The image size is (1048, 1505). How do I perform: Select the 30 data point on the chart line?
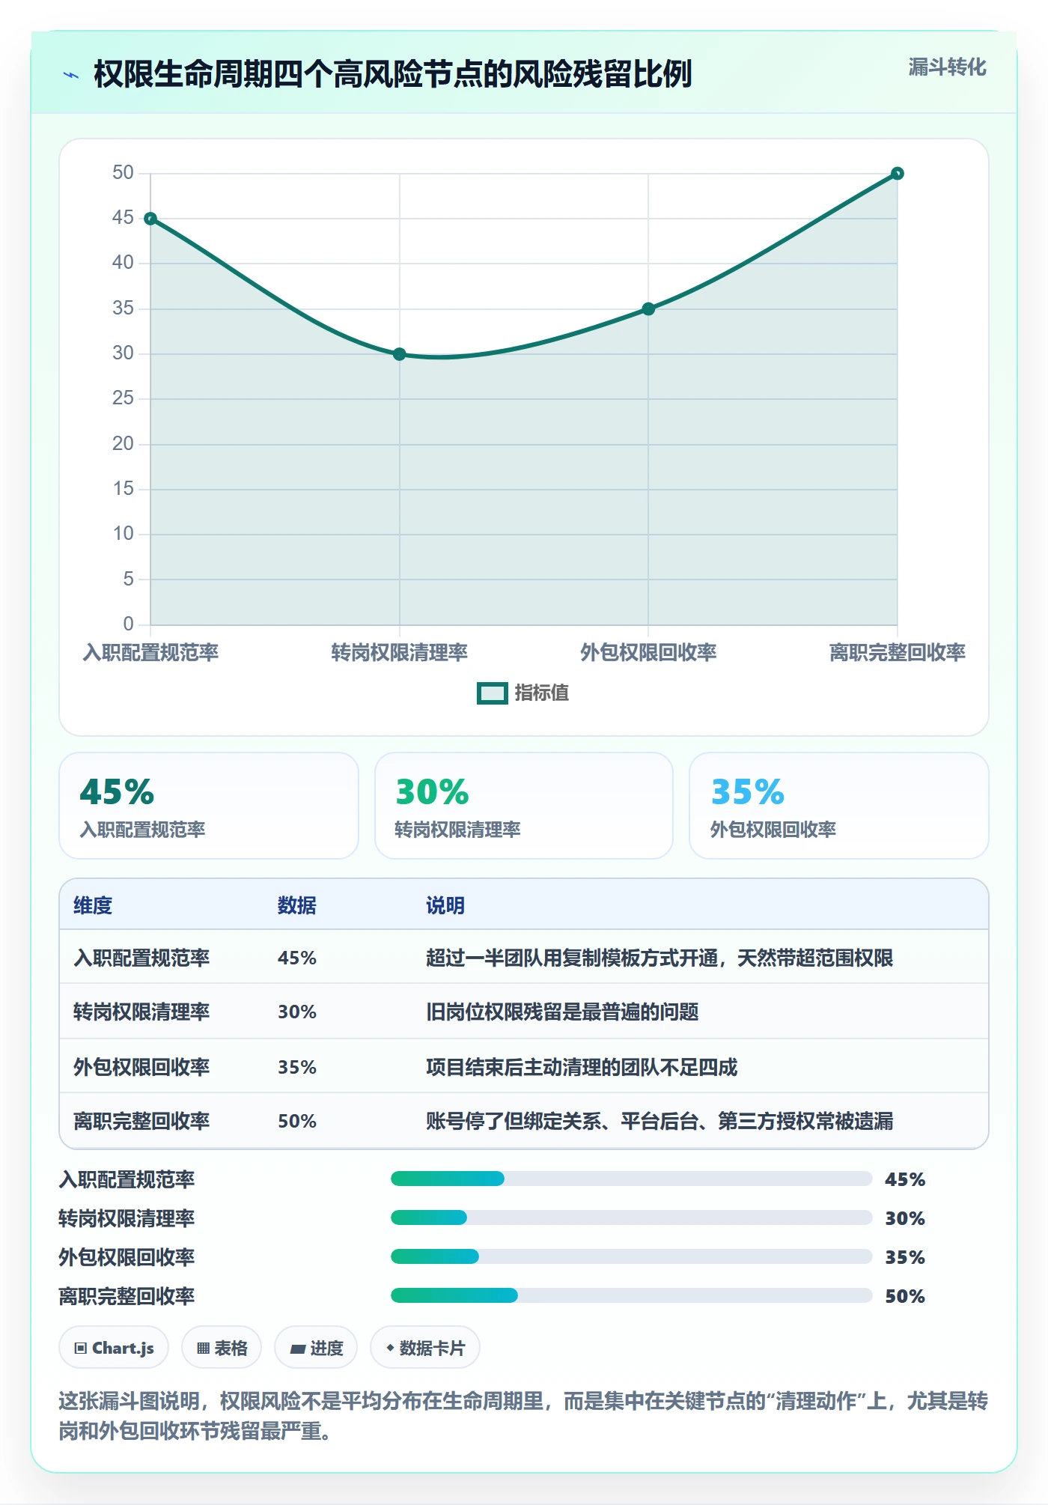pyautogui.click(x=400, y=354)
